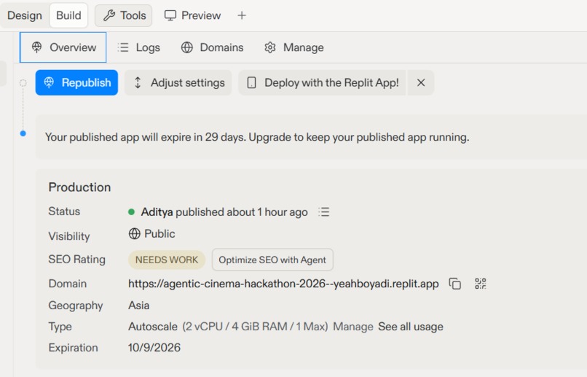The image size is (587, 377).
Task: Go to the Domains section
Action: click(212, 47)
